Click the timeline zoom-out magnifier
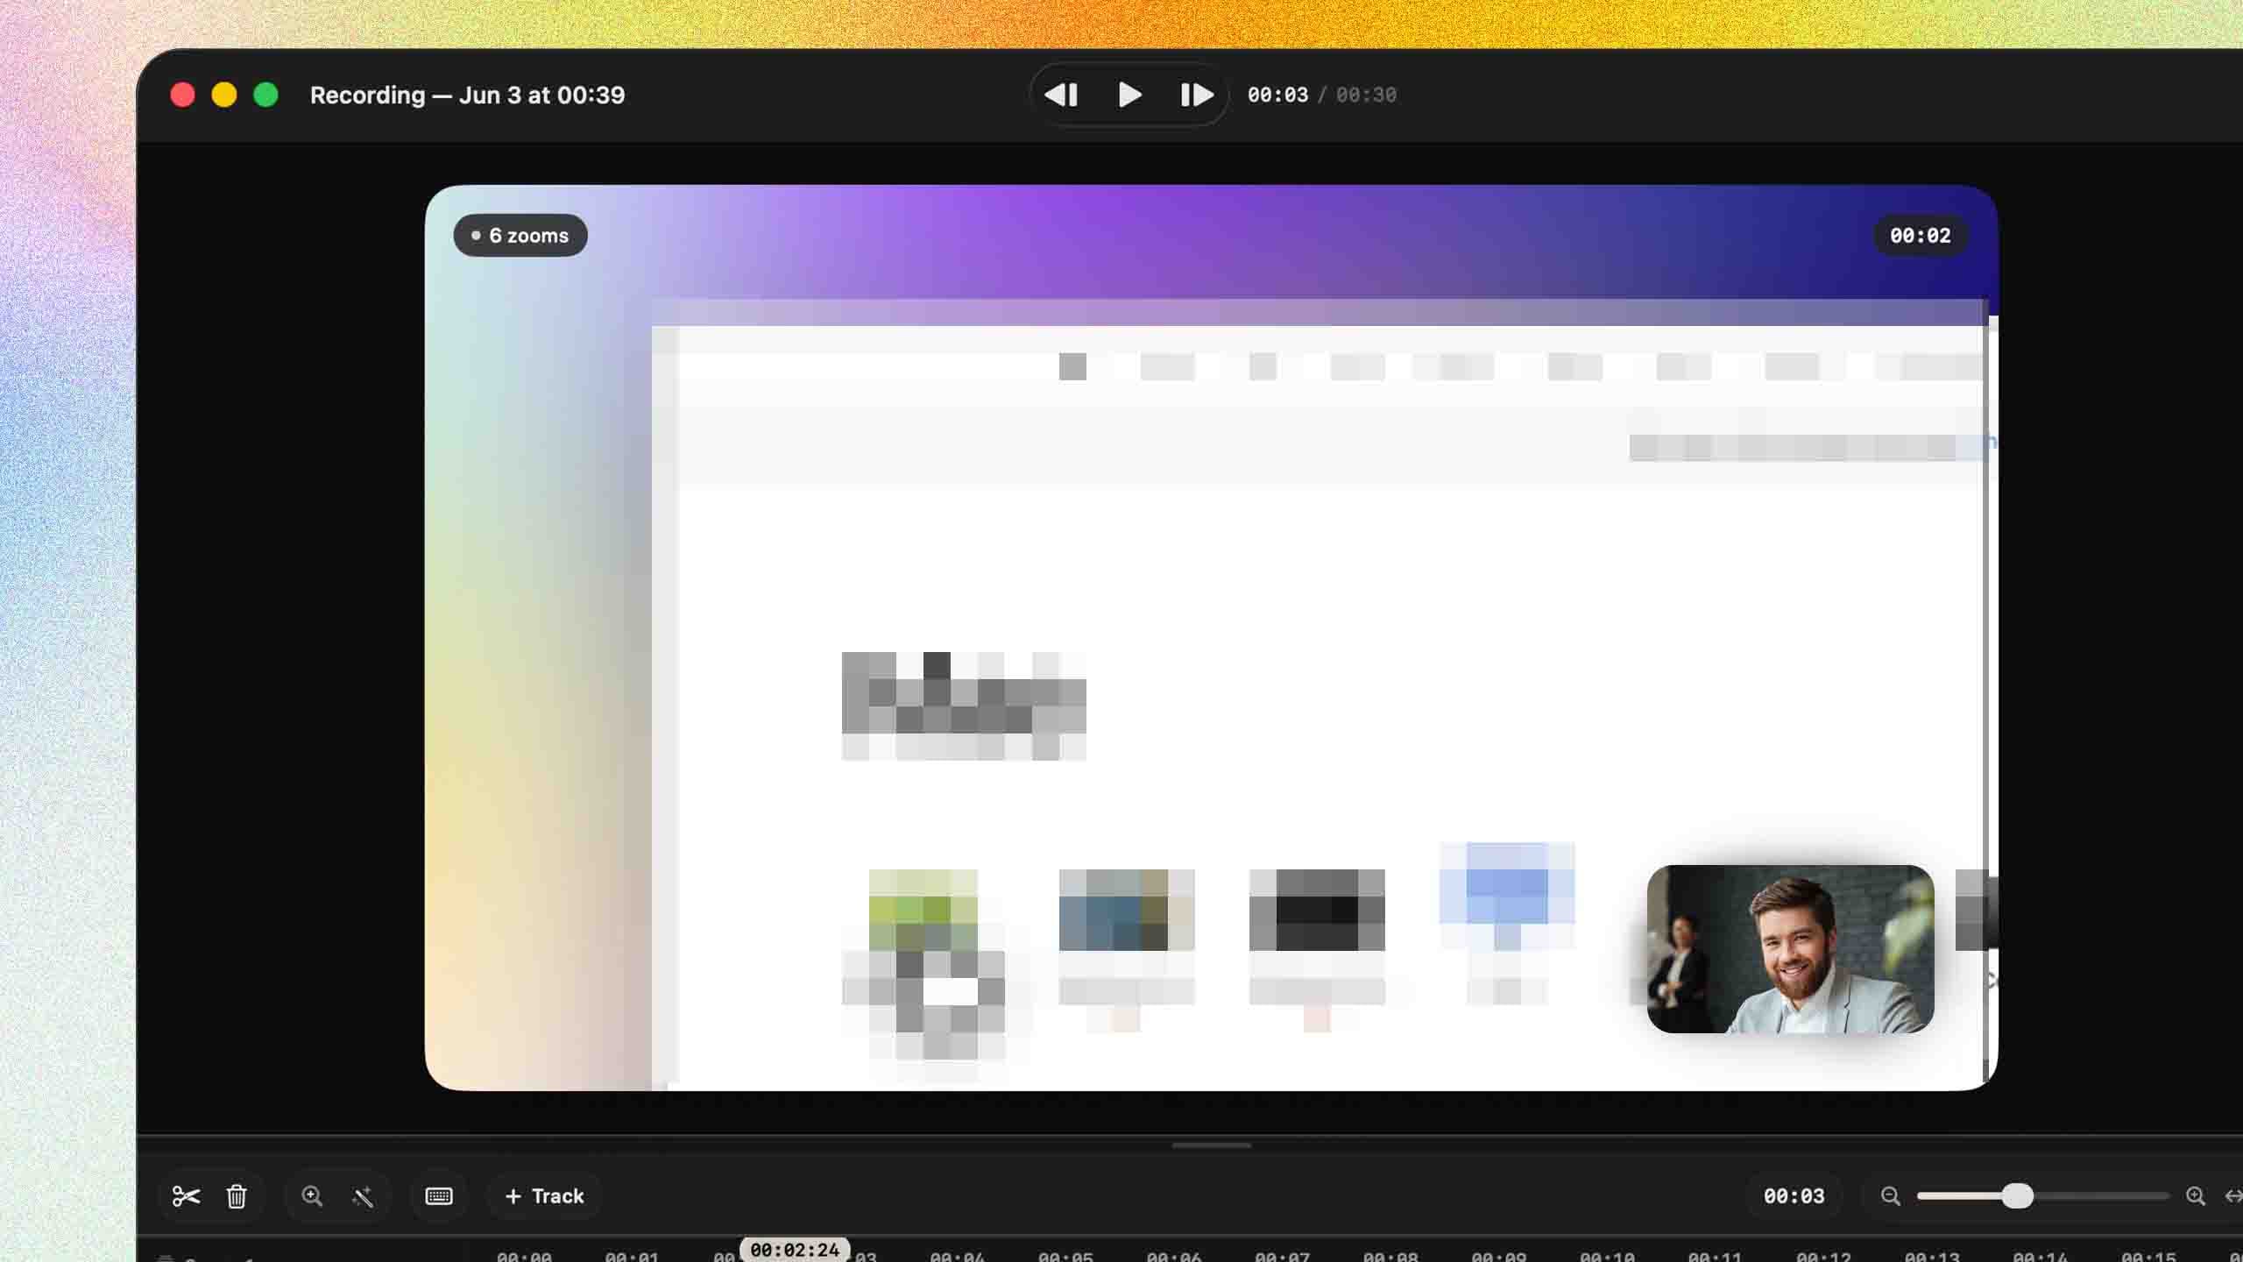The width and height of the screenshot is (2243, 1262). pyautogui.click(x=1891, y=1196)
